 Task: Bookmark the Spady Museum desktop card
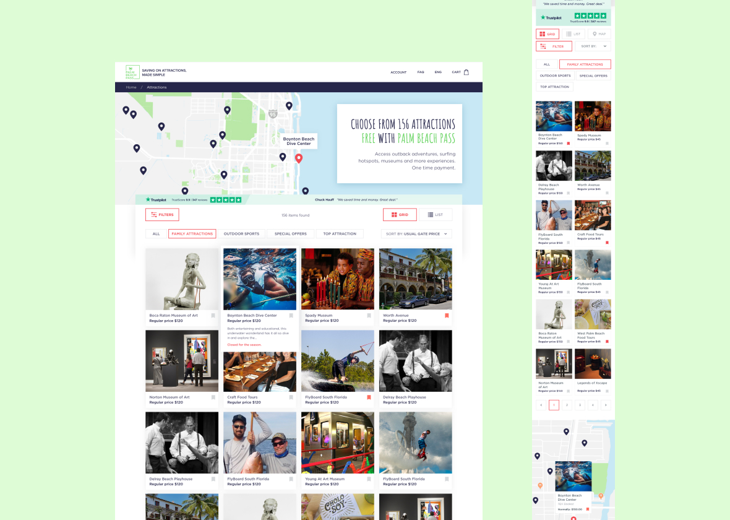(x=369, y=316)
